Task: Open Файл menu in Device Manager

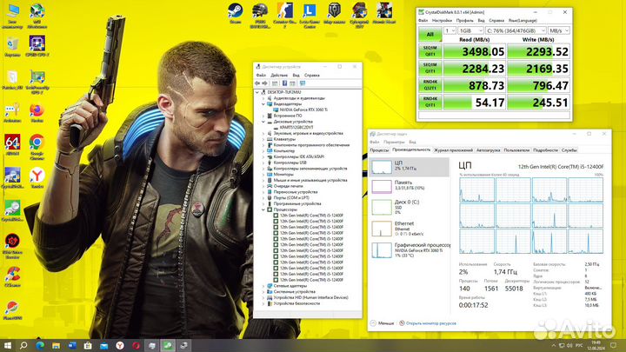Action: [x=261, y=75]
